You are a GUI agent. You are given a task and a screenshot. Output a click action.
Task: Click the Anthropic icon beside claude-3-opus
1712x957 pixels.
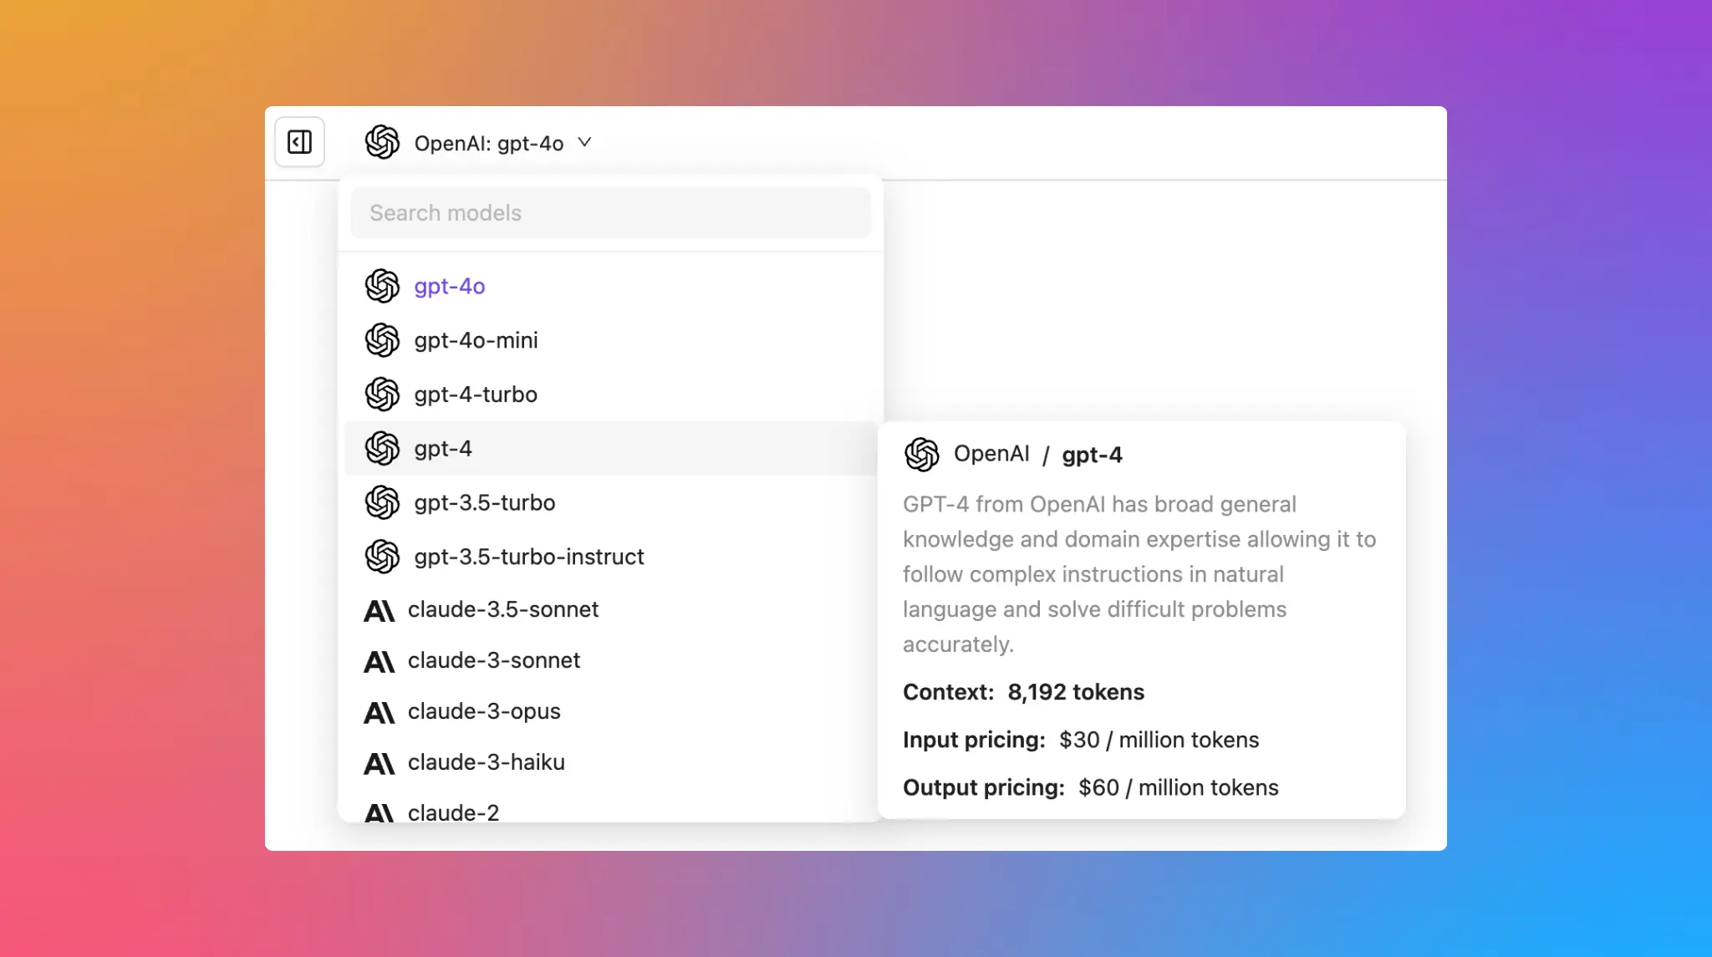(379, 713)
